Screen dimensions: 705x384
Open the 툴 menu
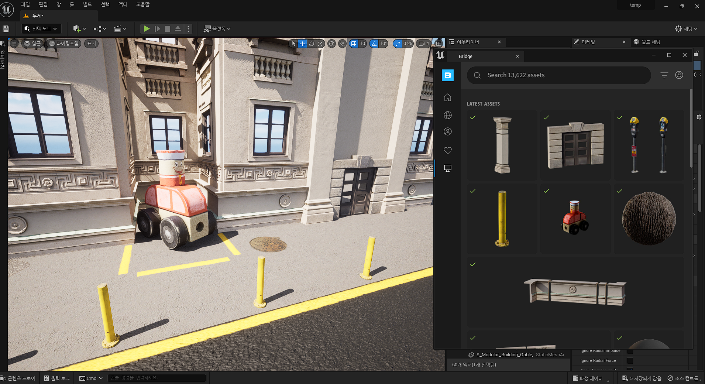[x=72, y=4]
